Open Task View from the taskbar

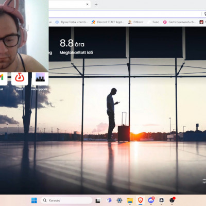pos(98,200)
